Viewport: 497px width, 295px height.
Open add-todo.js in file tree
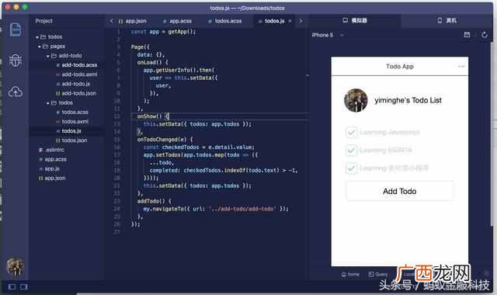tap(76, 84)
